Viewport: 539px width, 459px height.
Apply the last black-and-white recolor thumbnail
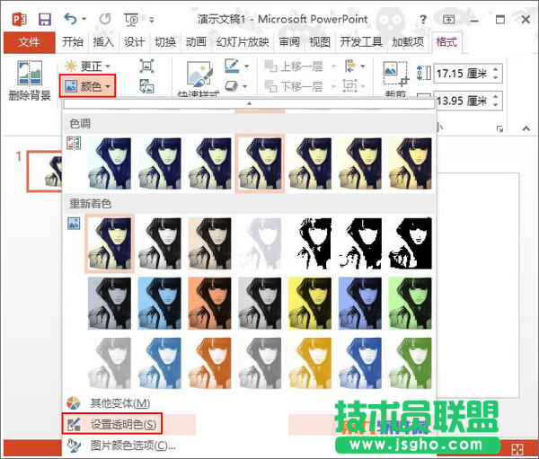[411, 243]
